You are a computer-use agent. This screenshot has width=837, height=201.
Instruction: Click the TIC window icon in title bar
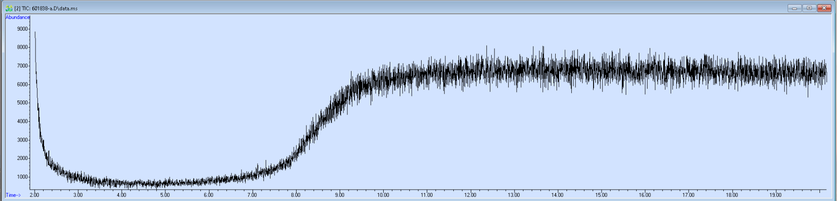click(9, 8)
